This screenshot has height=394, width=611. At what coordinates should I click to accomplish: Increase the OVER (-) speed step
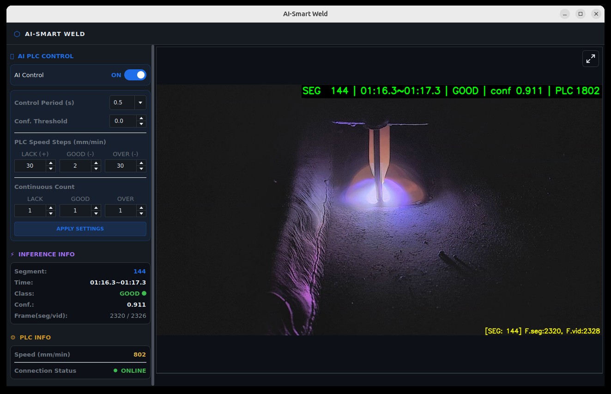(141, 163)
